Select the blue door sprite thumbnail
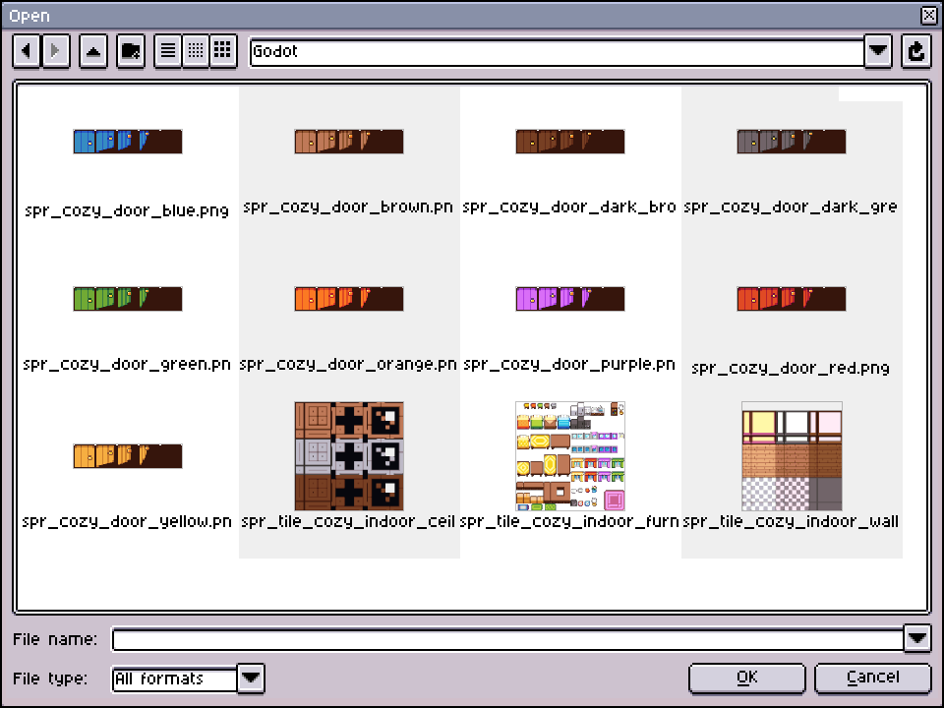 [128, 142]
